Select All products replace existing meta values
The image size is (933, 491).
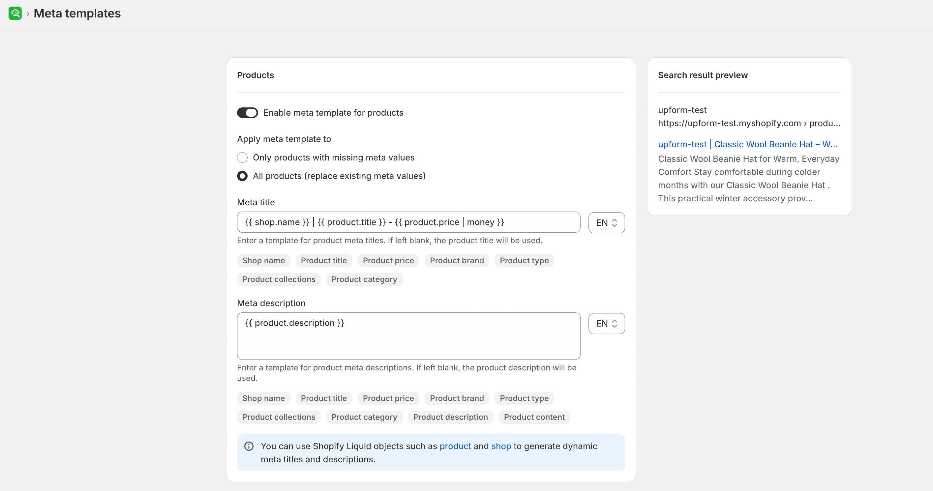click(x=242, y=176)
